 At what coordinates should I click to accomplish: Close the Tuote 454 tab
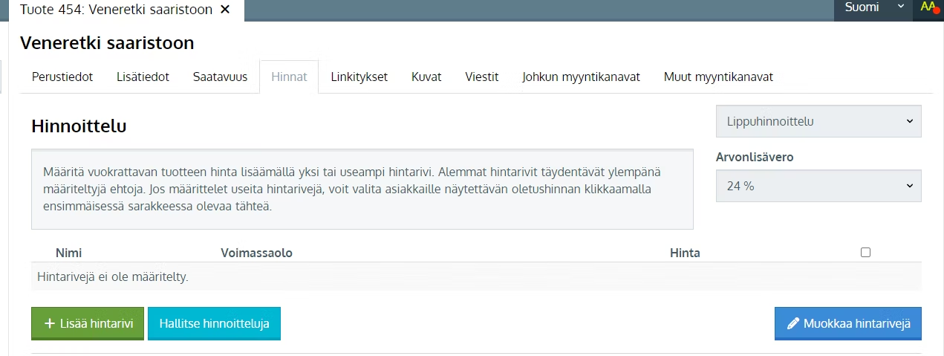(x=226, y=10)
